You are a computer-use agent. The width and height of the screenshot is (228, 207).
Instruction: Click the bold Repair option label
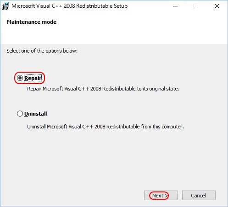33,78
